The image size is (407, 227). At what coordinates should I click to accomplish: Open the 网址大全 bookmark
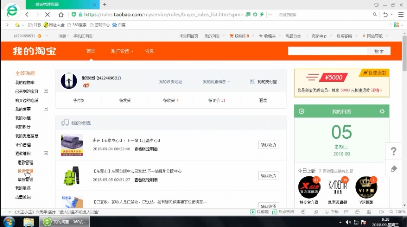point(54,25)
